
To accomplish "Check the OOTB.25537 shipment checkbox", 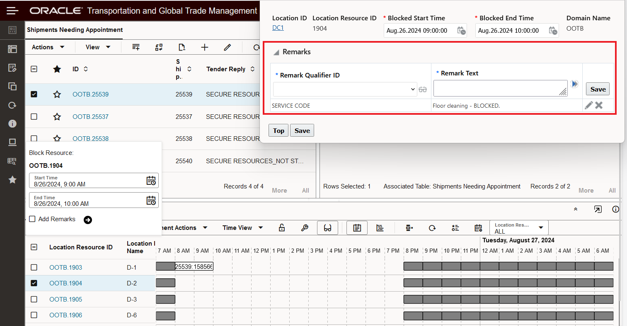I will click(34, 116).
